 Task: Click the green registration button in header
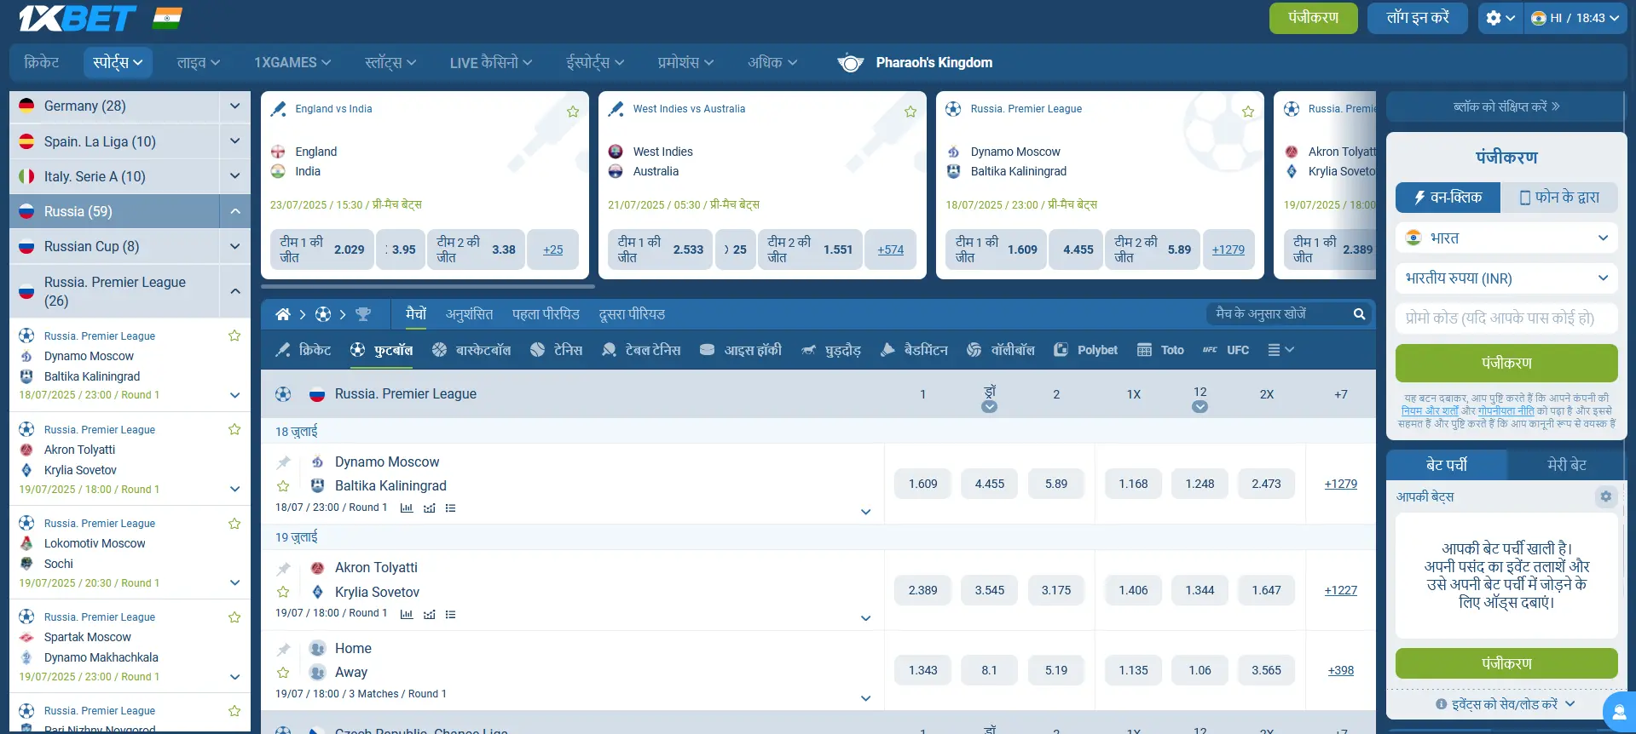tap(1313, 18)
